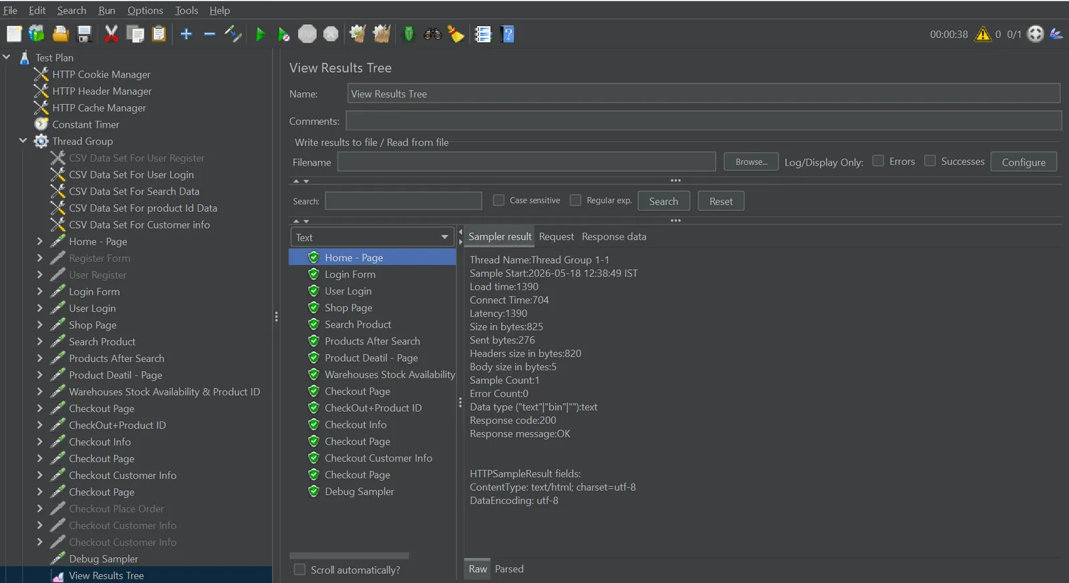Open the File menu

coord(10,10)
